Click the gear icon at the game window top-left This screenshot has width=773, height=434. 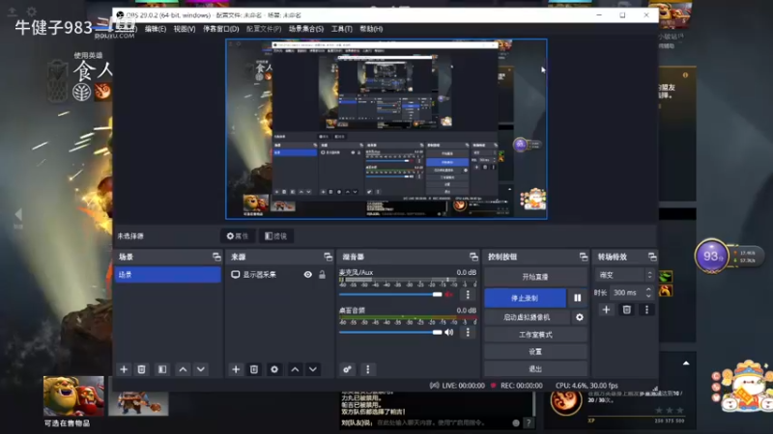coord(32,11)
